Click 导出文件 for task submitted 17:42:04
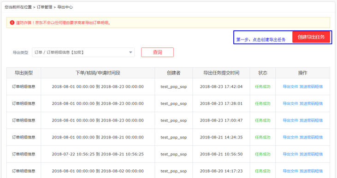The image size is (337, 178). tap(290, 86)
